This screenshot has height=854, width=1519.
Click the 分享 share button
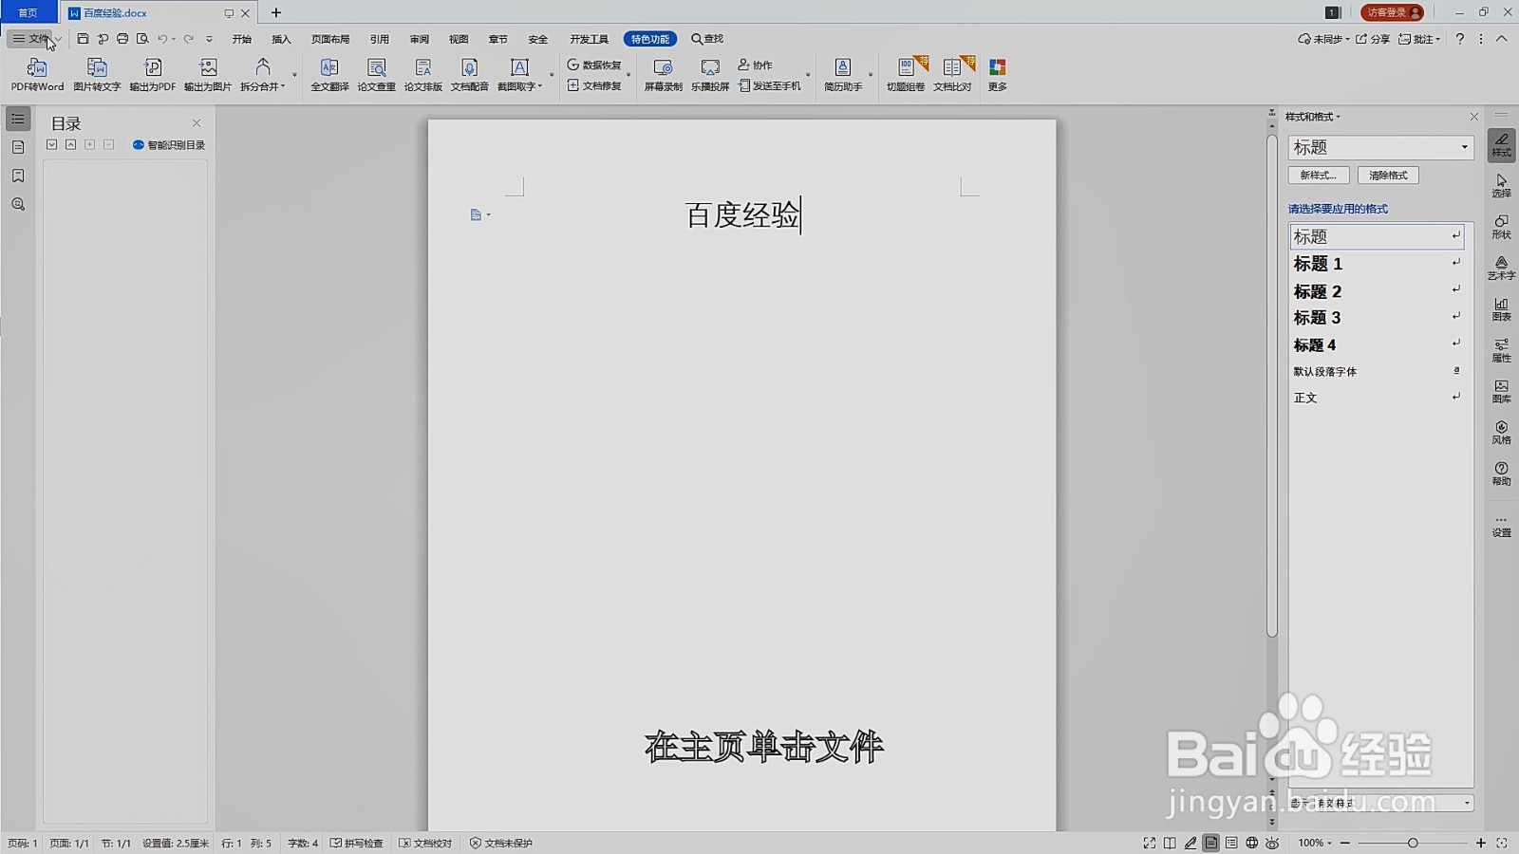click(1373, 39)
